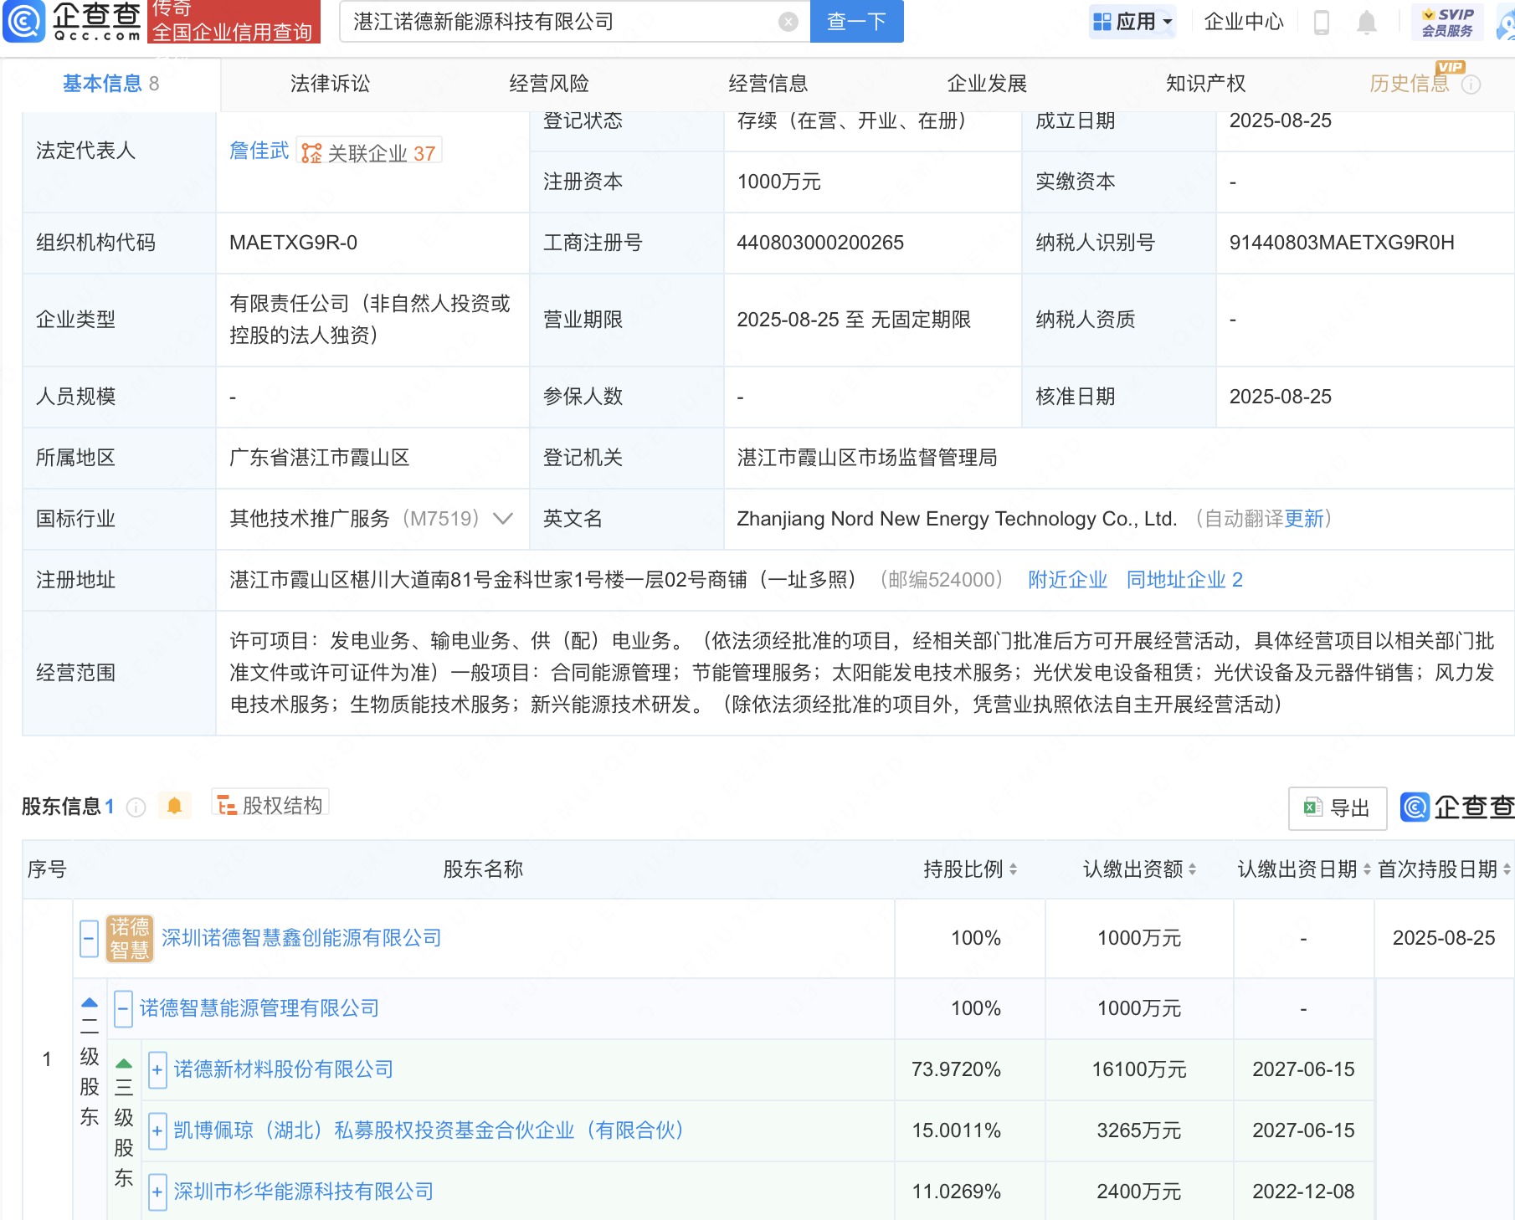Open the 股权结构 equity structure view
The width and height of the screenshot is (1515, 1220).
(x=270, y=805)
